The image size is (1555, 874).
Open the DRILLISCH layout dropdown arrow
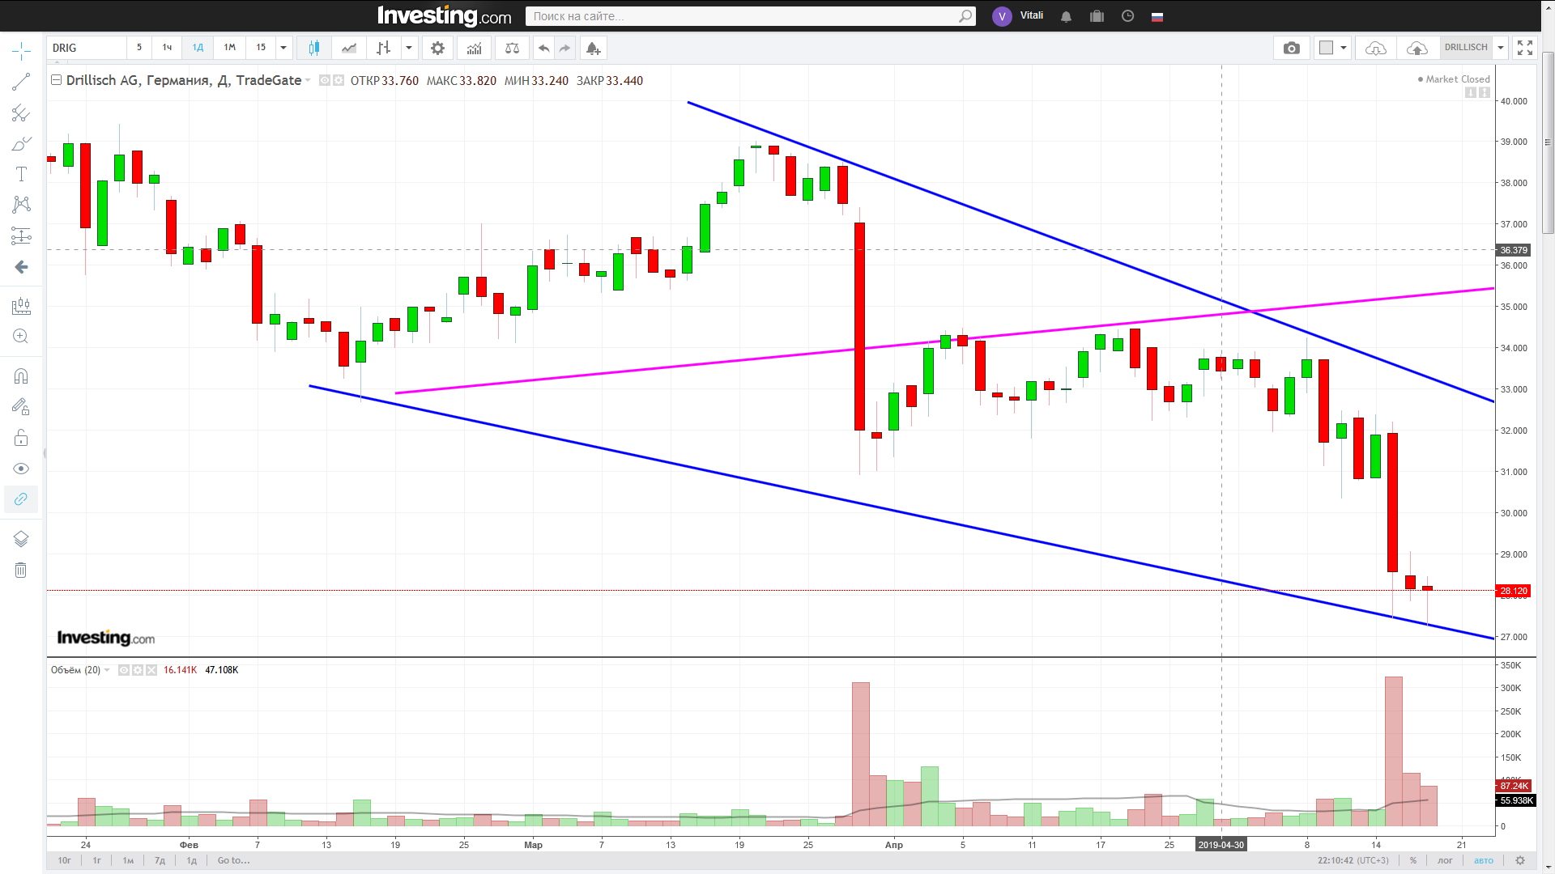[x=1500, y=48]
